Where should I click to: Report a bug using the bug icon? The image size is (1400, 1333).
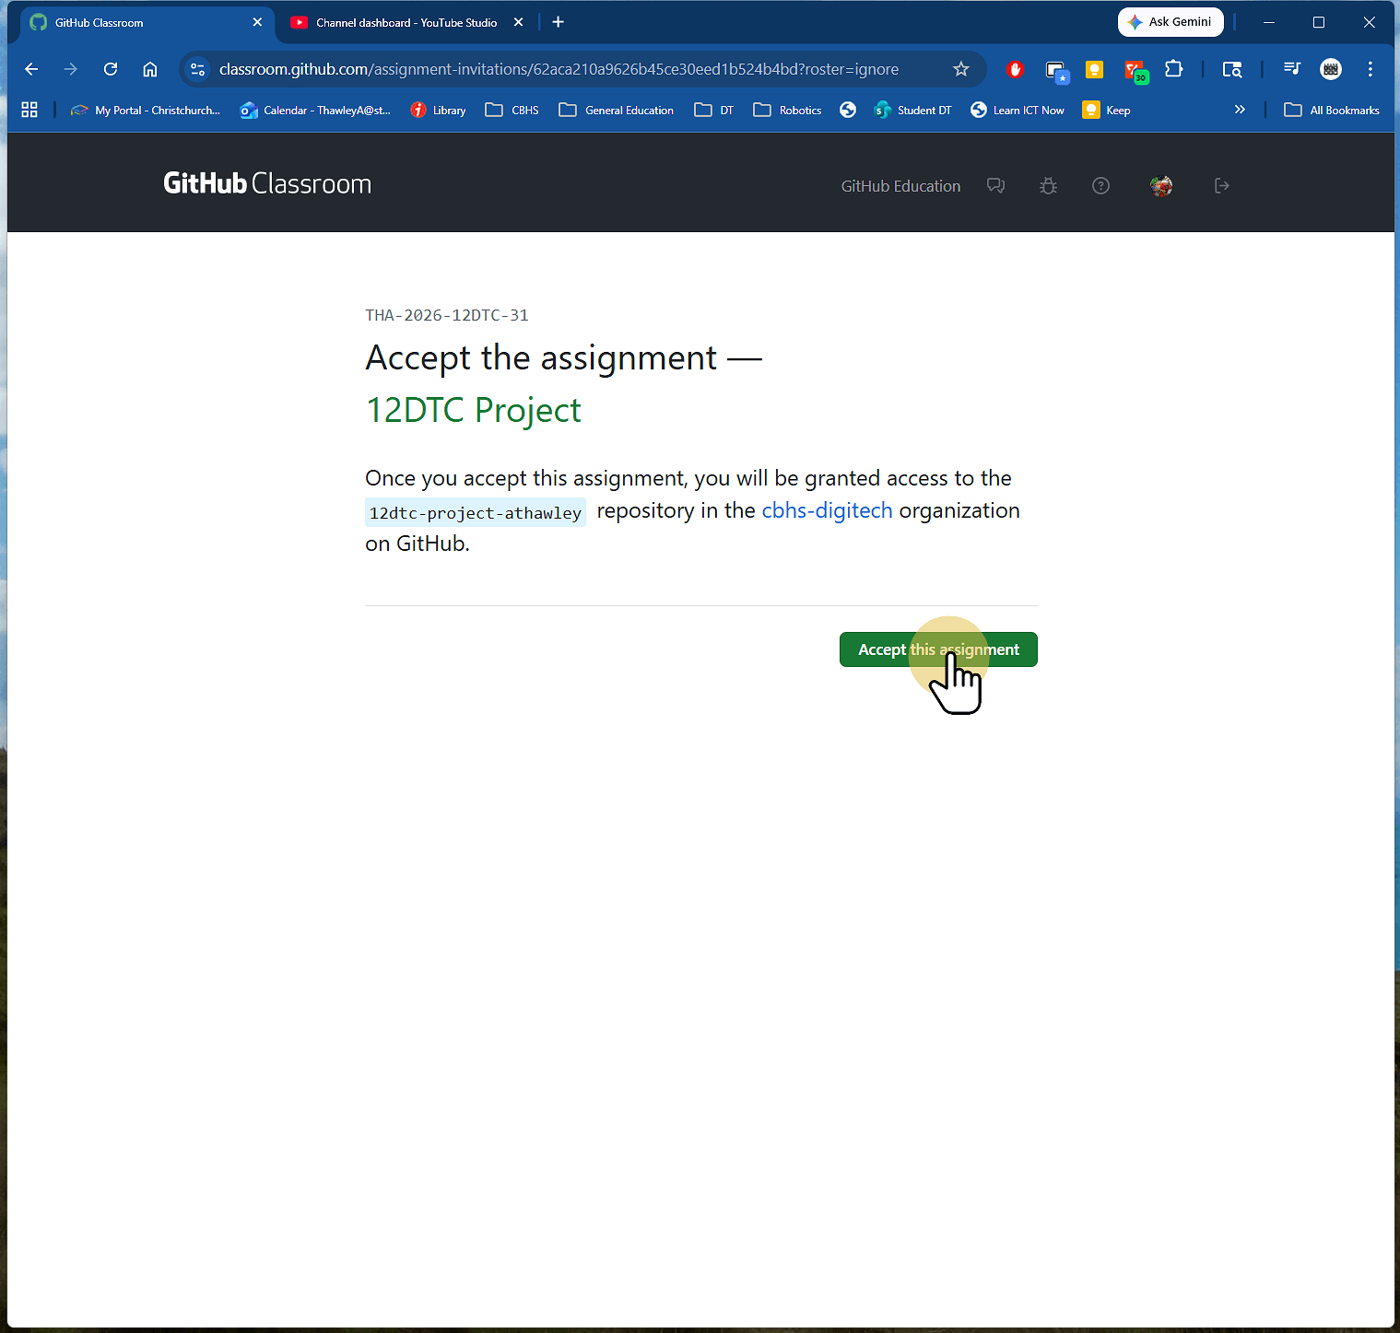[1048, 185]
